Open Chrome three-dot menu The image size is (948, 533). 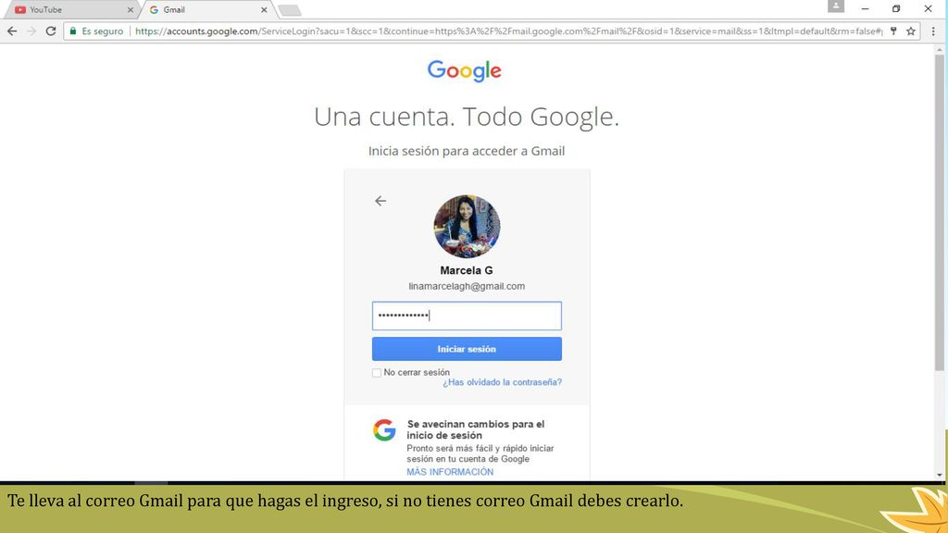(933, 31)
